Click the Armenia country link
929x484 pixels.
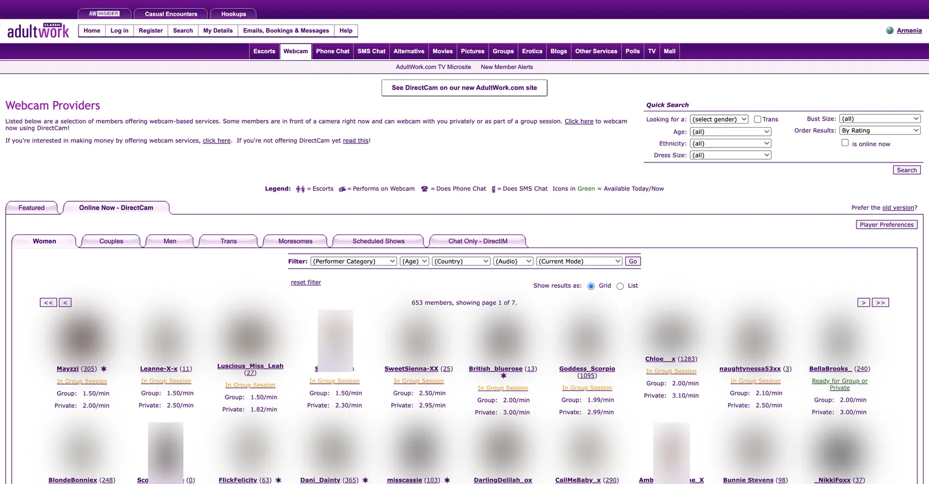[x=909, y=31]
